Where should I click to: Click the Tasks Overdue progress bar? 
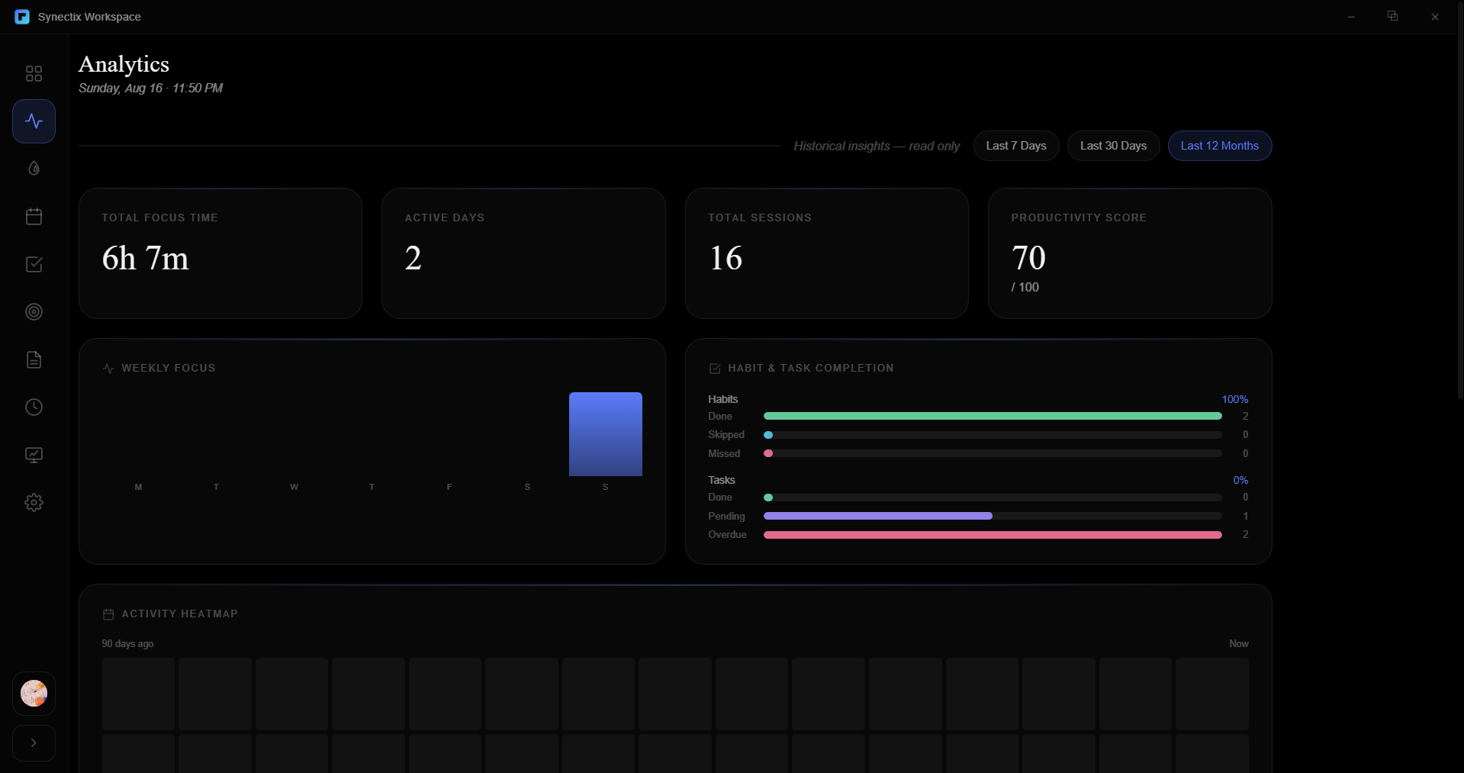pos(993,535)
